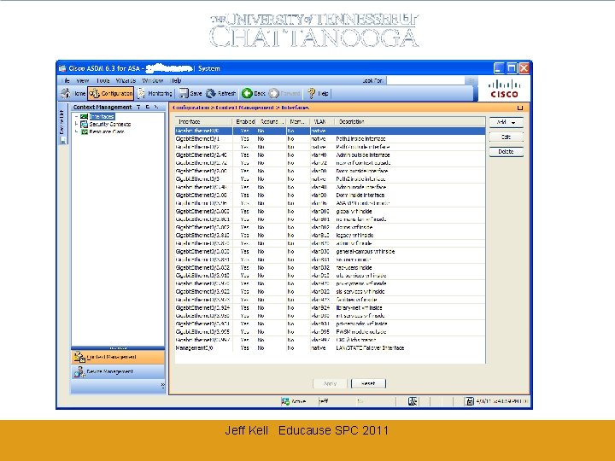Click the Look For search go icon

point(471,81)
